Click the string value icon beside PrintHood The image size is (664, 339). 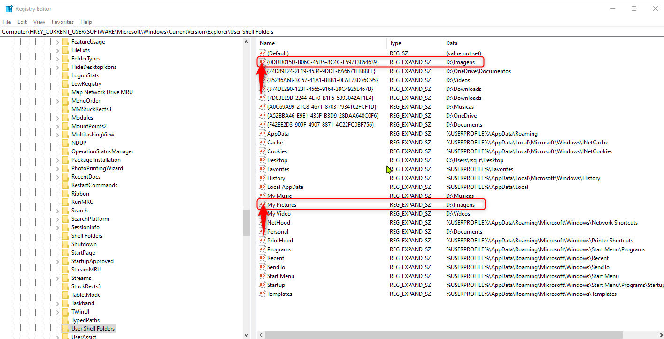263,240
